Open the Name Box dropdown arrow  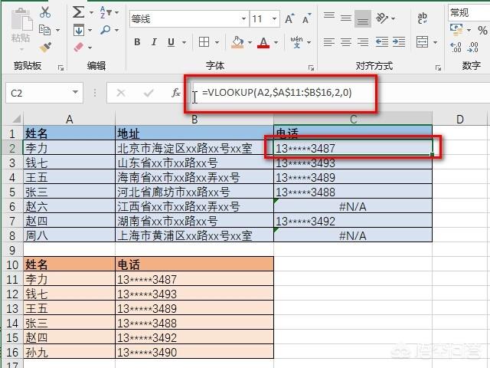click(x=75, y=92)
